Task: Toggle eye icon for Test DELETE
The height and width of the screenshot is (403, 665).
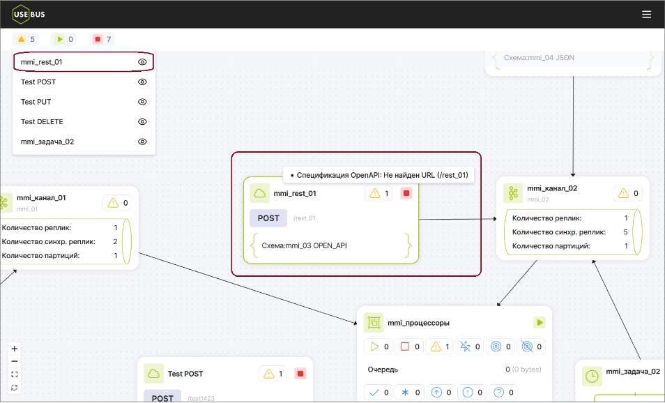Action: tap(142, 122)
